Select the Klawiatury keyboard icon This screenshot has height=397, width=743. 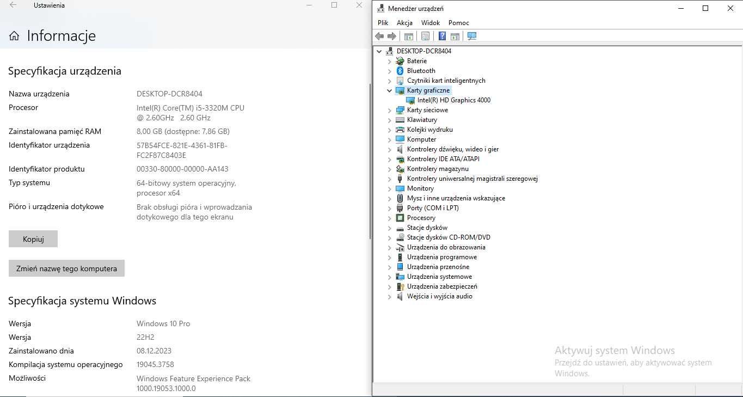(400, 120)
